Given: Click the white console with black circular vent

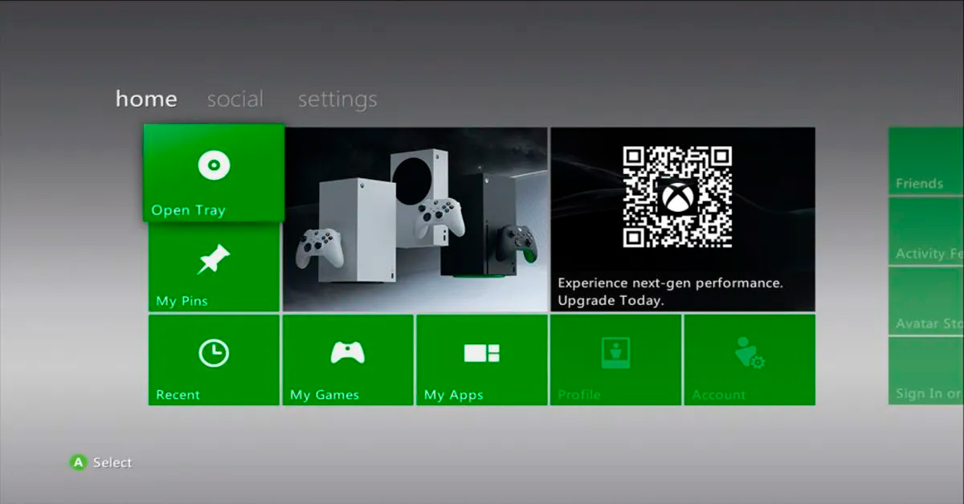Looking at the screenshot, I should 419,193.
